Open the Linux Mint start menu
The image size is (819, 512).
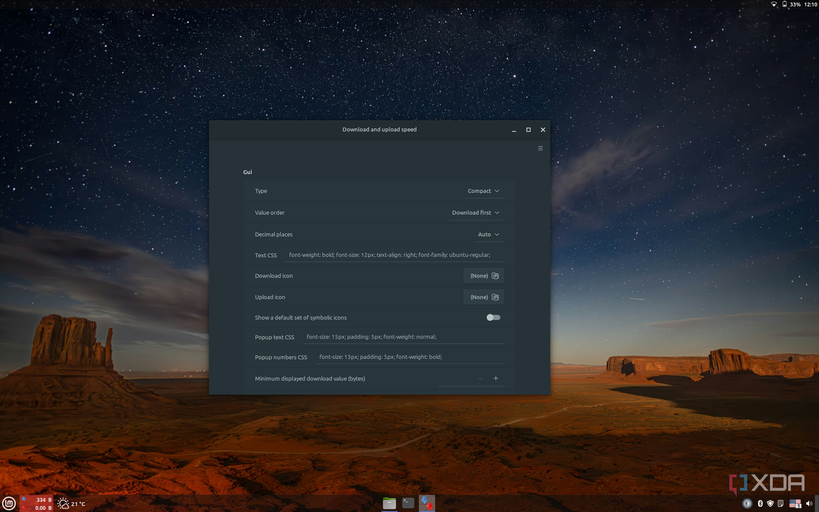click(9, 503)
